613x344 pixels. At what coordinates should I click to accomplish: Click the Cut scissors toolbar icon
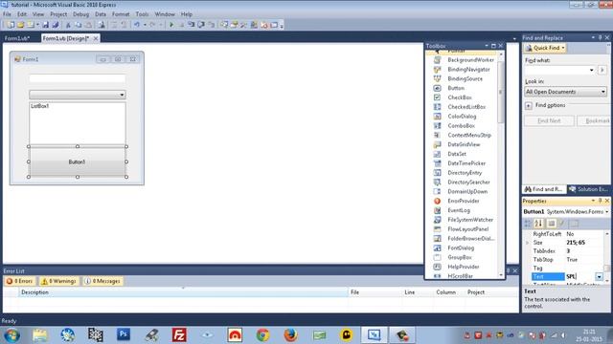68,25
